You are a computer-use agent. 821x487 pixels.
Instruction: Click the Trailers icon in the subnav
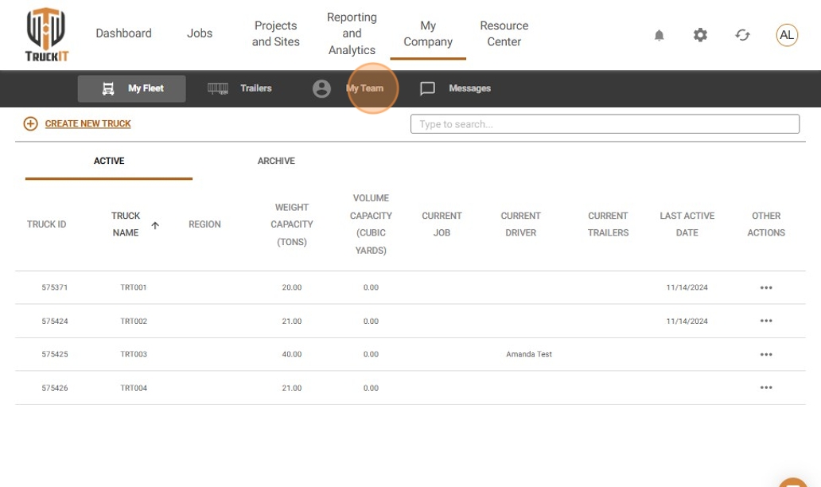(x=218, y=88)
